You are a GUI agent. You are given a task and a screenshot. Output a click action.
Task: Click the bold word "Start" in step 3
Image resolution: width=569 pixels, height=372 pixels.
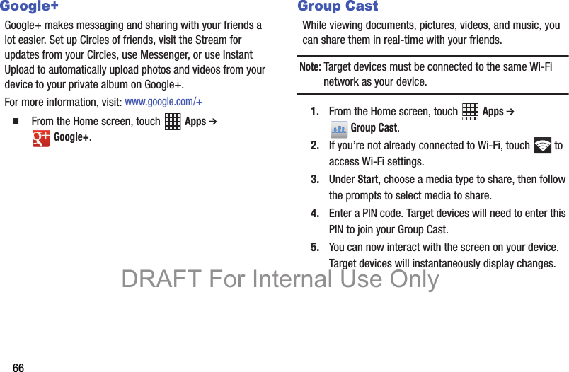click(x=367, y=180)
